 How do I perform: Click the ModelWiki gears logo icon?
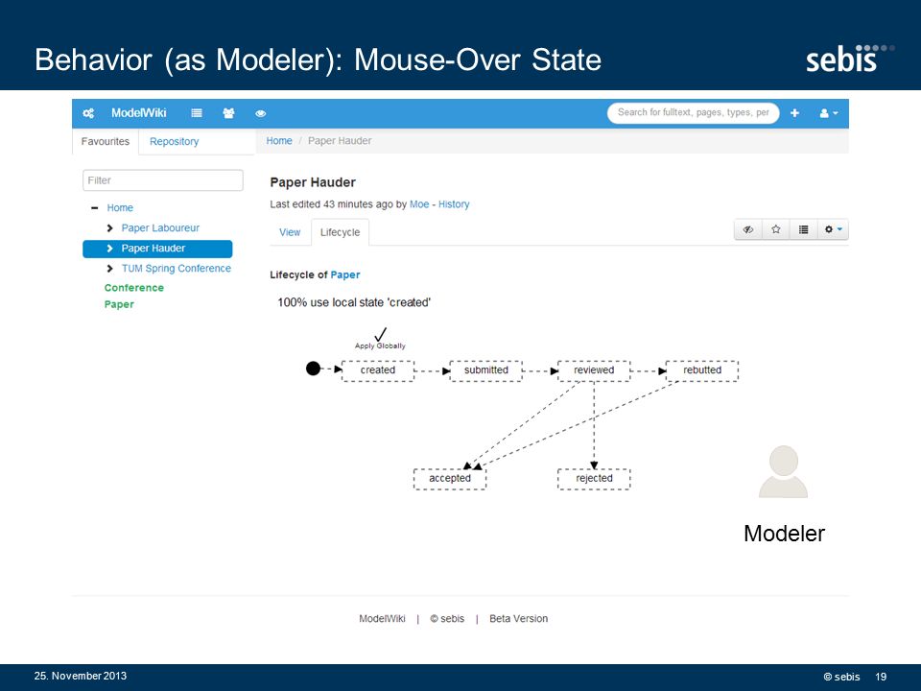(88, 113)
